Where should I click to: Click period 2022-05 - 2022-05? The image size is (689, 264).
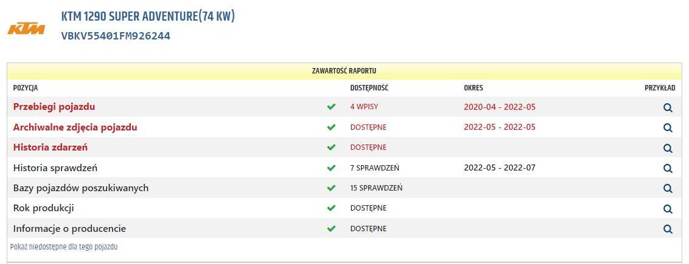click(500, 127)
